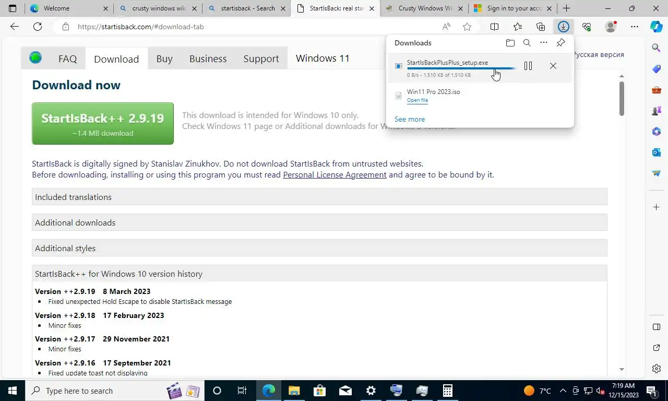Open the profile avatar icon
The width and height of the screenshot is (668, 401).
611,27
